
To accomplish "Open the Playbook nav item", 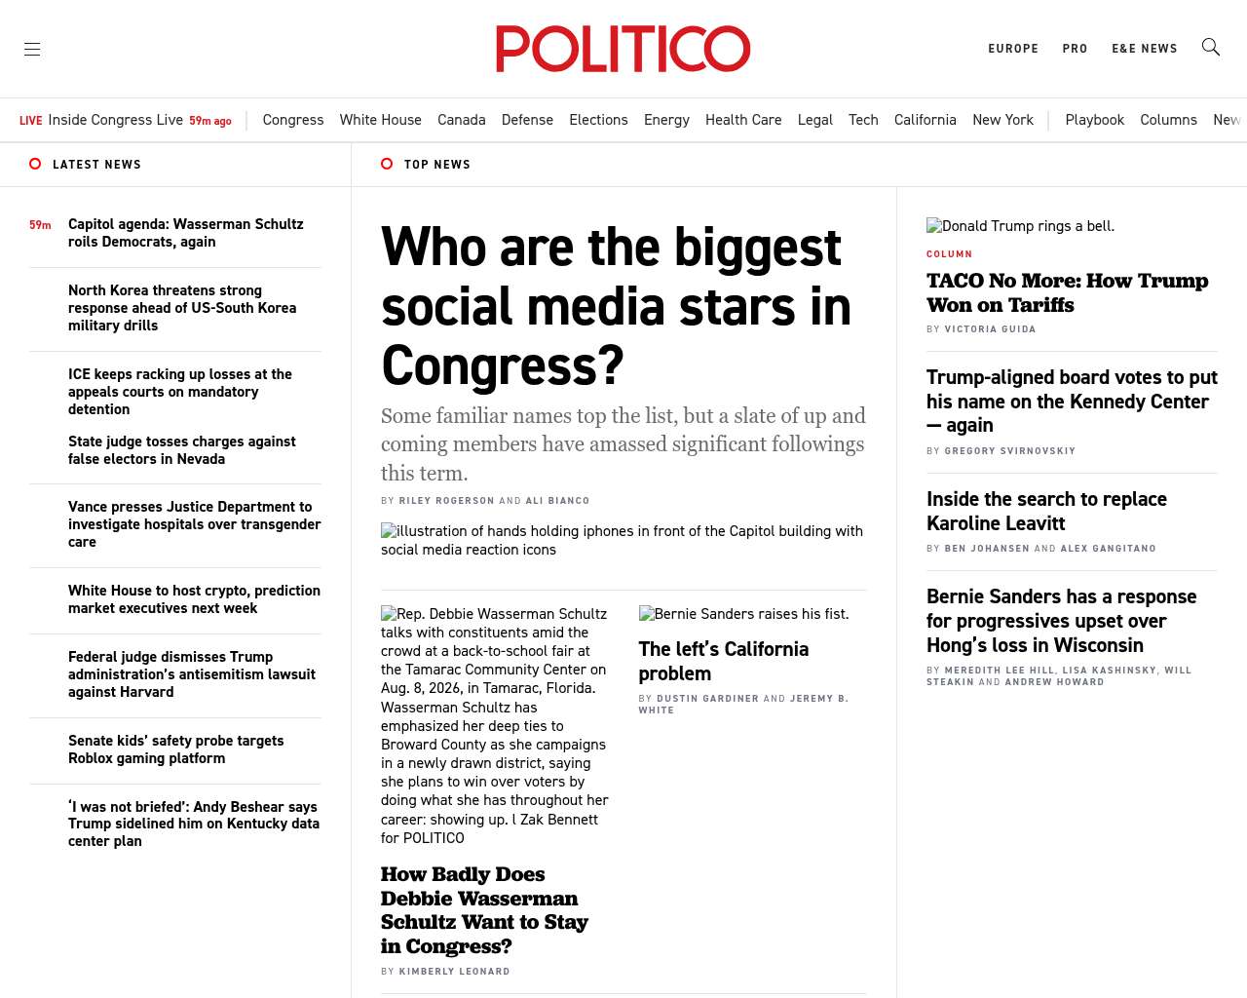I will [x=1094, y=120].
